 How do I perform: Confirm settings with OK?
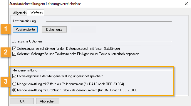22,101
